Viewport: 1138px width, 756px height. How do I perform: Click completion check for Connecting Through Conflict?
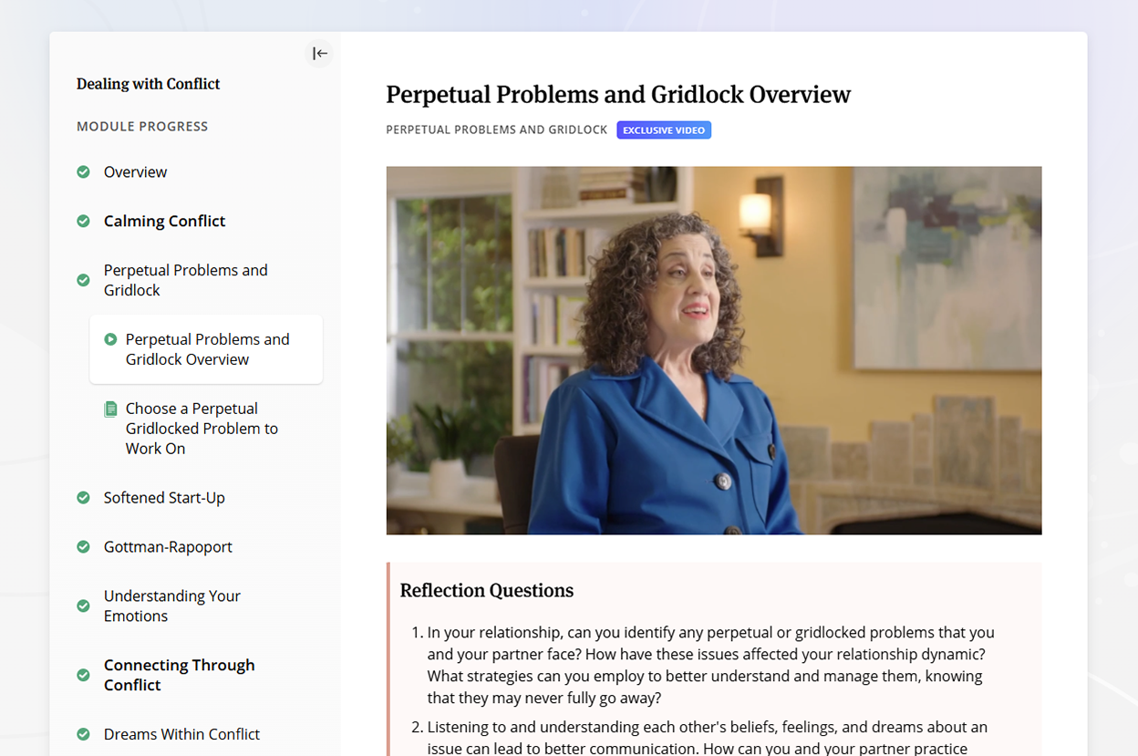pyautogui.click(x=83, y=676)
